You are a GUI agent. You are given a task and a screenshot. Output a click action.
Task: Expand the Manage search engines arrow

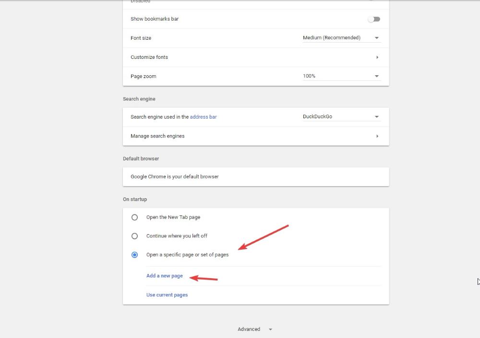[x=377, y=136]
